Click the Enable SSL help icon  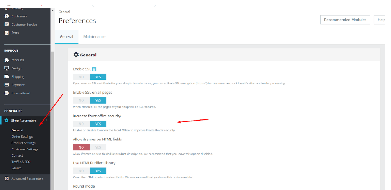[x=94, y=69]
